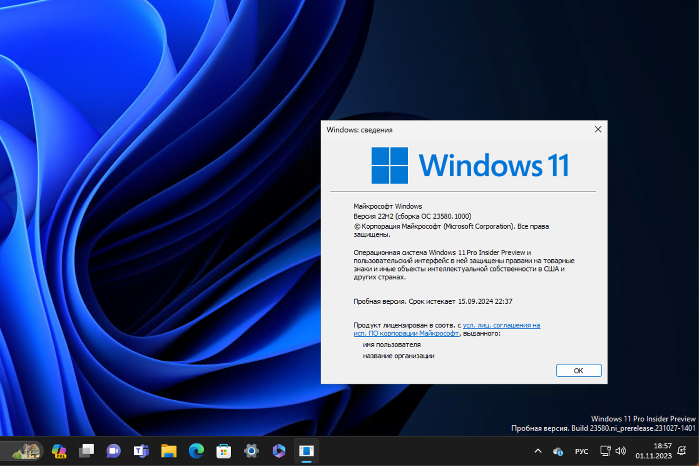Expand hidden system tray icons
The width and height of the screenshot is (699, 466).
pos(537,451)
